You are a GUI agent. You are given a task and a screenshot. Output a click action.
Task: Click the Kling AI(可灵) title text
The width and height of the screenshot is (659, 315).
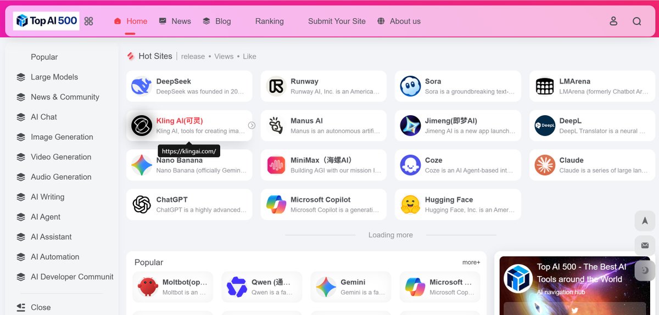click(180, 121)
